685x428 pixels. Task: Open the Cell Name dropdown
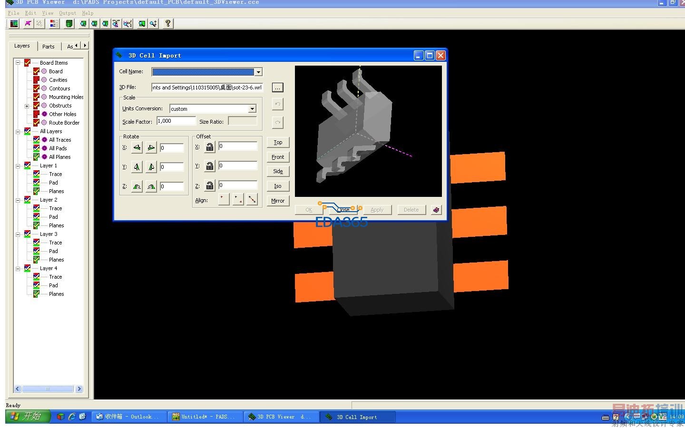tap(258, 72)
